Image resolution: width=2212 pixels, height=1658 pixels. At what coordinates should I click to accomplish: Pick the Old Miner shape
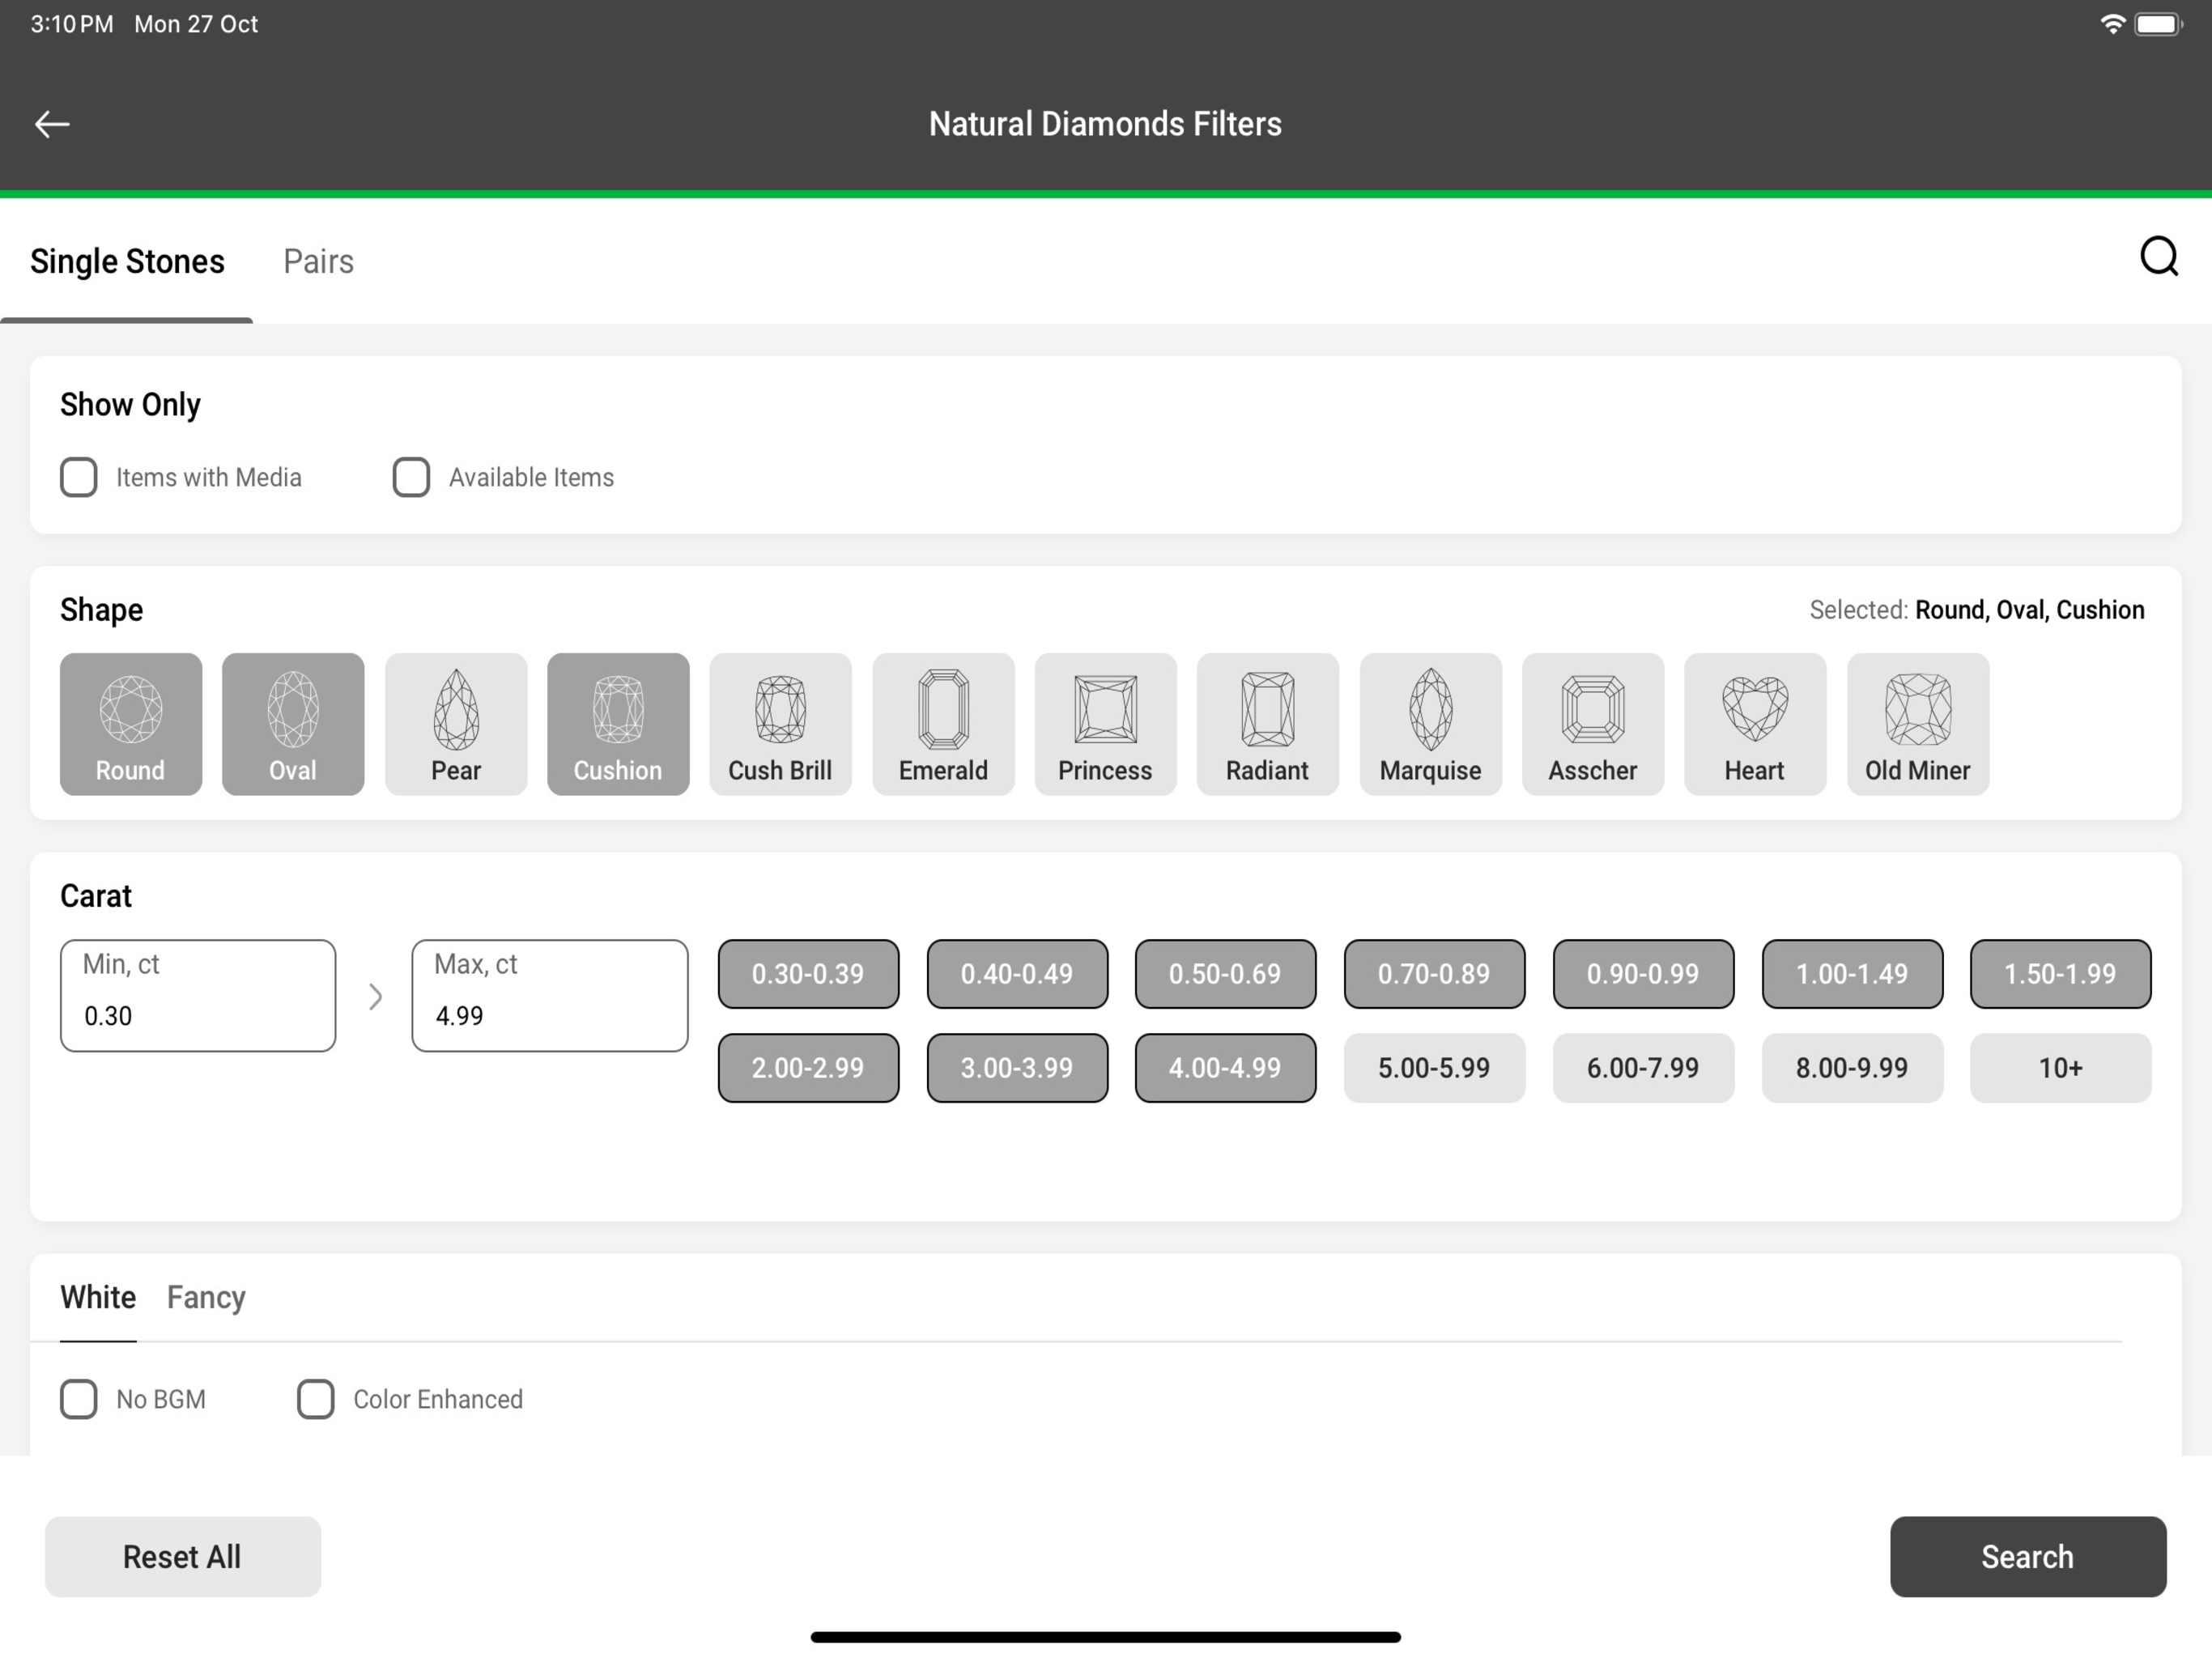(1918, 724)
